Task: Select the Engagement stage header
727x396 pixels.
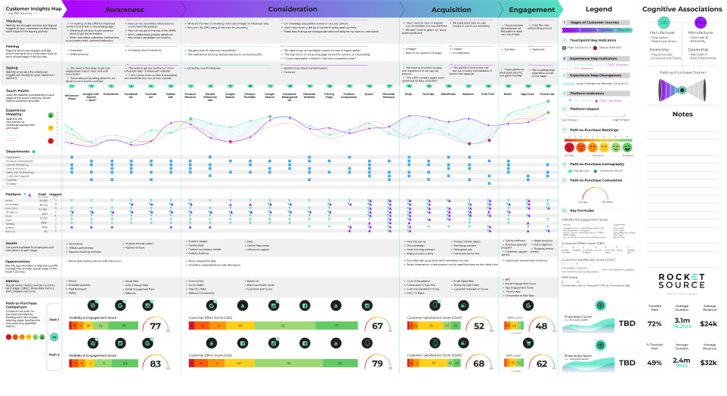Action: (532, 10)
